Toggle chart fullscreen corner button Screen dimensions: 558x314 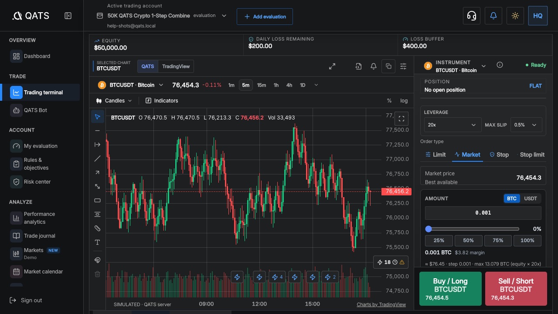(401, 119)
